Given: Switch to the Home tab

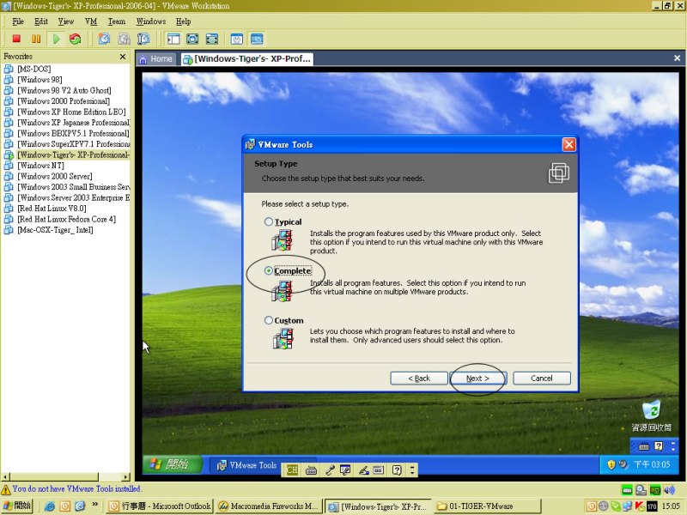Looking at the screenshot, I should 156,58.
